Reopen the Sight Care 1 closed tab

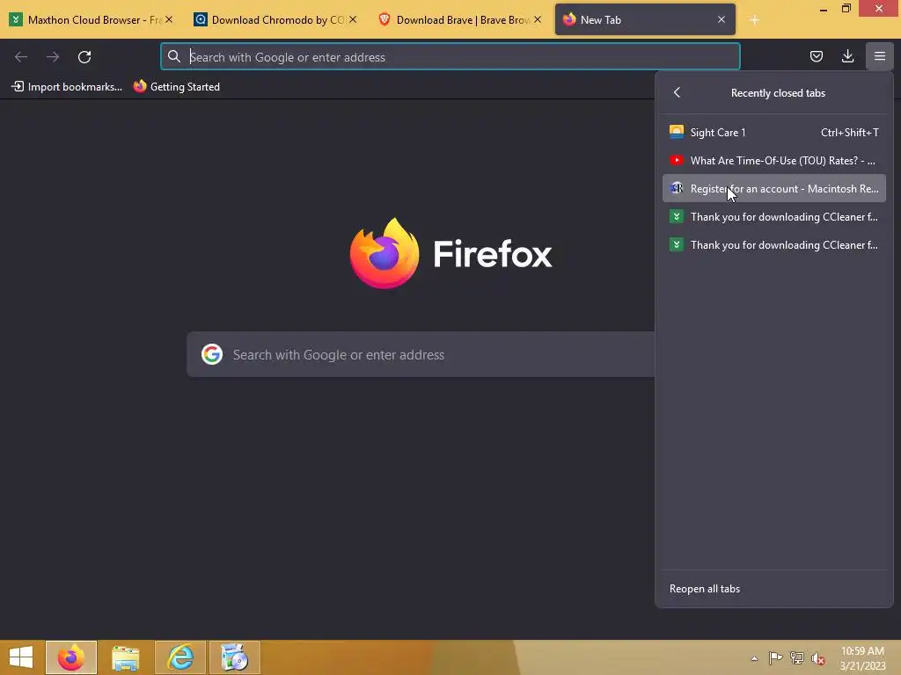click(774, 132)
